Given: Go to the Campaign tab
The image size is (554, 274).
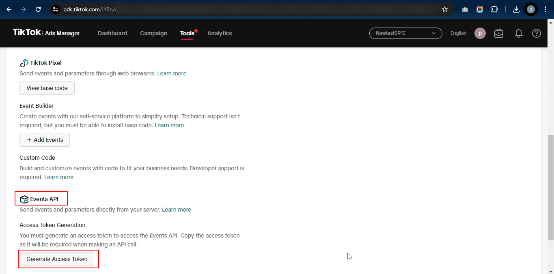Looking at the screenshot, I should (153, 33).
